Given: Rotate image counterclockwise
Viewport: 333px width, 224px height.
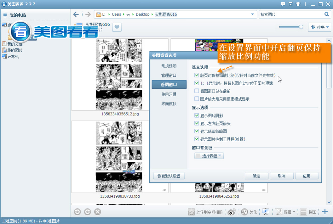Looking at the screenshot, I should tap(77, 212).
